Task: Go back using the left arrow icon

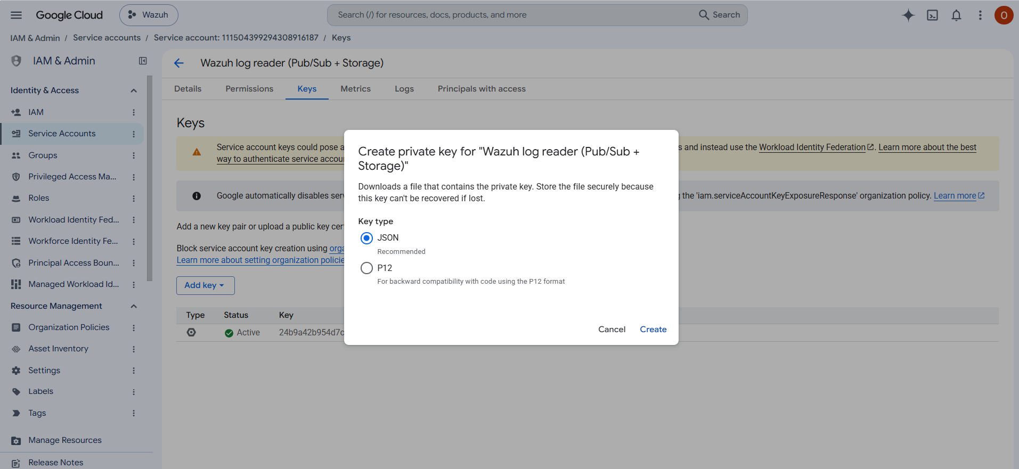Action: point(179,63)
